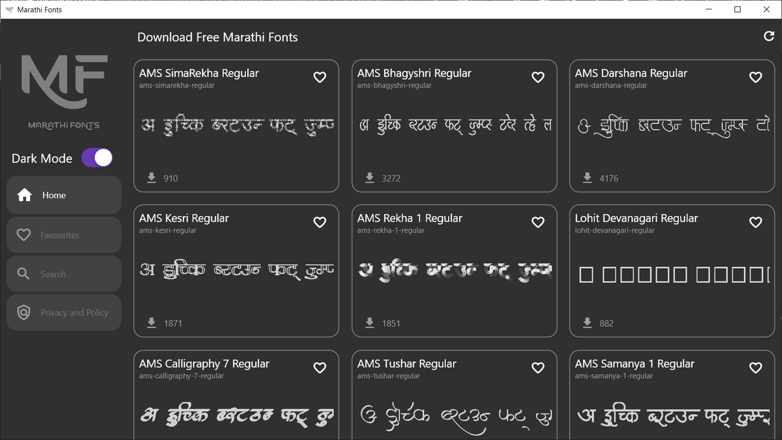This screenshot has height=440, width=782.
Task: Navigate to the Home section
Action: tap(63, 195)
